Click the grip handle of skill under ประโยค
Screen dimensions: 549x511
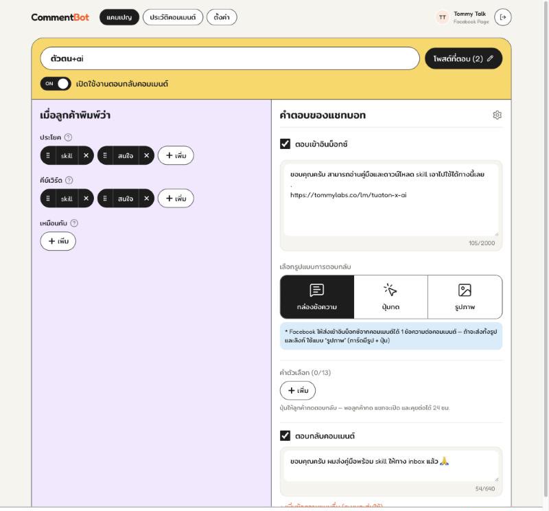48,156
